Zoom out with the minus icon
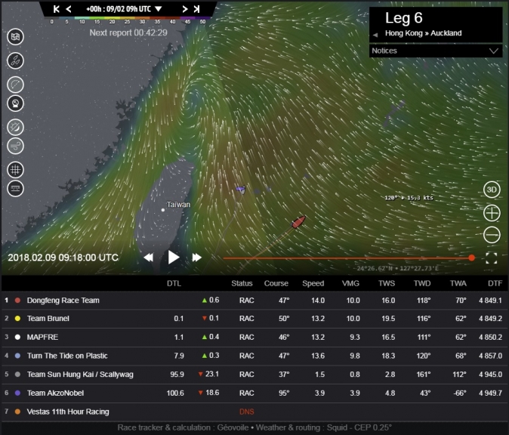 492,234
